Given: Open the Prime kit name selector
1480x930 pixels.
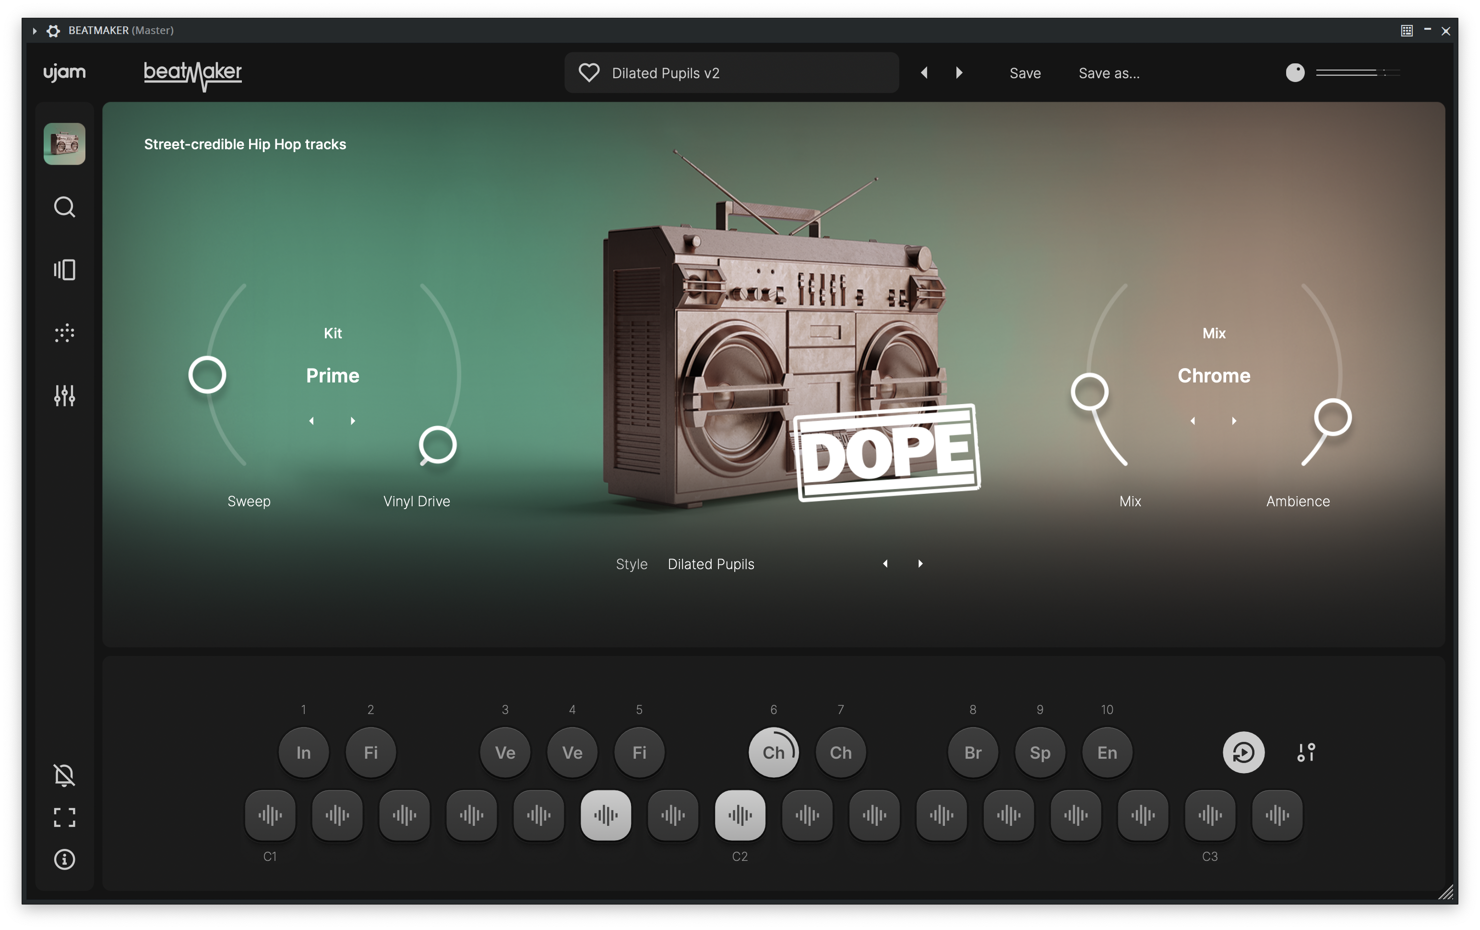Looking at the screenshot, I should [333, 376].
